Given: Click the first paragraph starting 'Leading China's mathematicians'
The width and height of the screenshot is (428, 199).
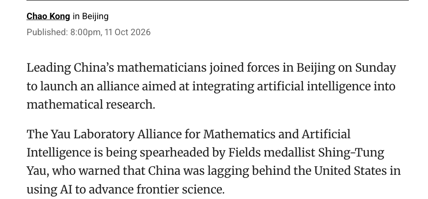Looking at the screenshot, I should coord(211,86).
